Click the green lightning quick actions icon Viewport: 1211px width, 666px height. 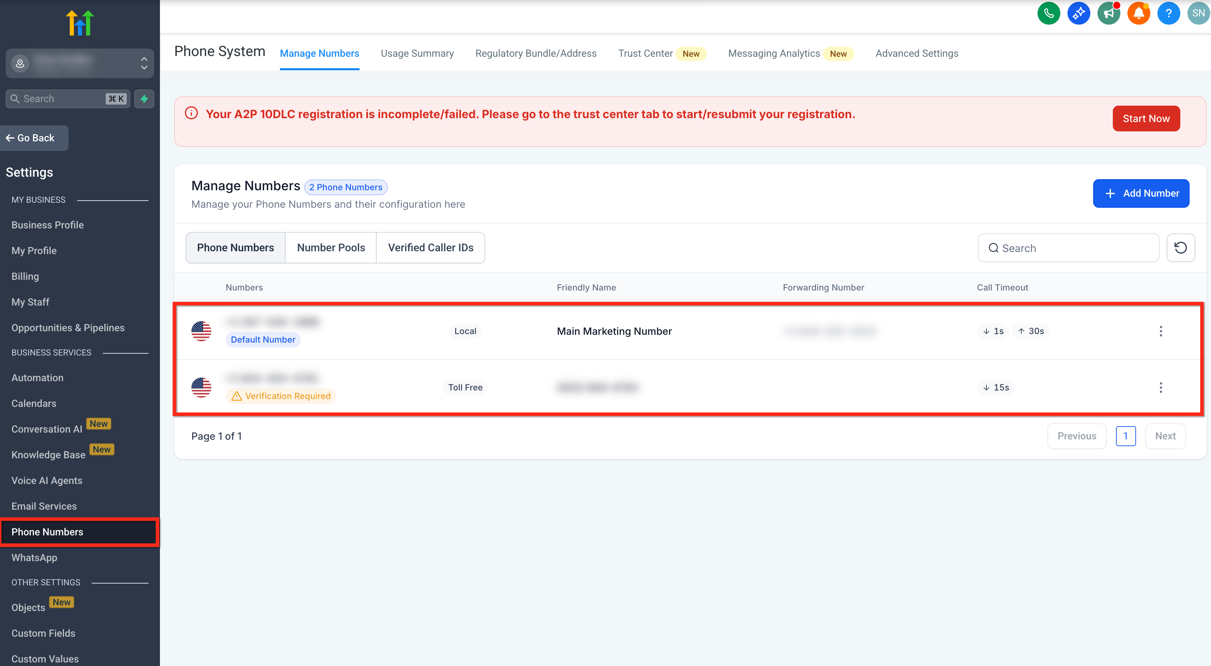coord(144,99)
